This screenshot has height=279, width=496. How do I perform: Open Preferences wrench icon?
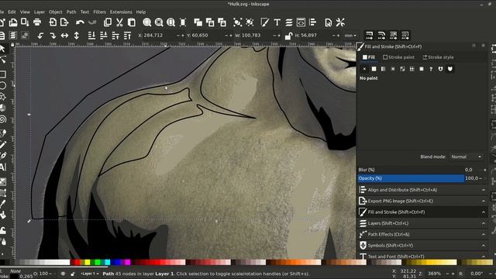coord(340,22)
